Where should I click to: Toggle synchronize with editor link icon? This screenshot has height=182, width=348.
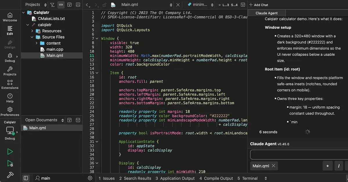(61, 5)
